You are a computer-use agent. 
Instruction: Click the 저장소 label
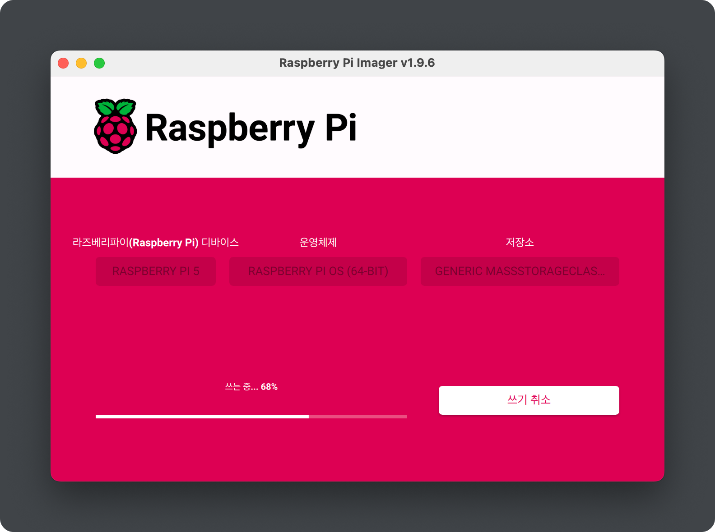coord(520,243)
